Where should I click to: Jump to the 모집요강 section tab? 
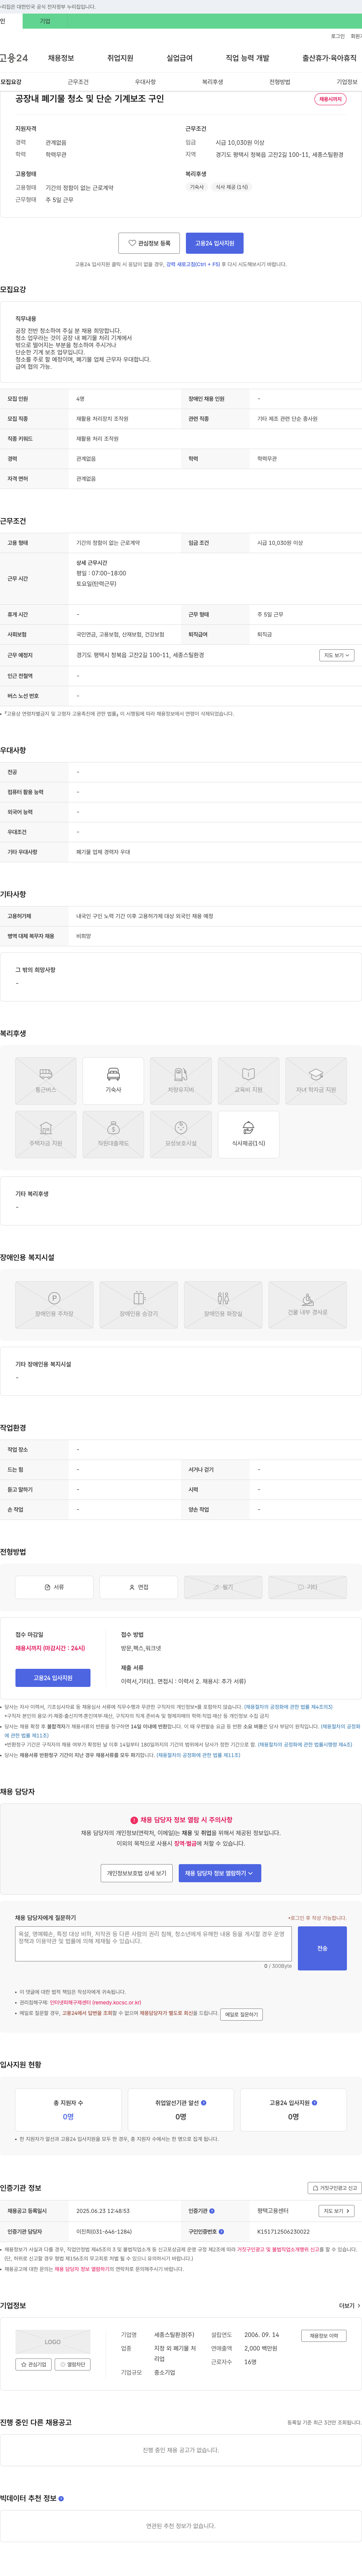point(11,82)
